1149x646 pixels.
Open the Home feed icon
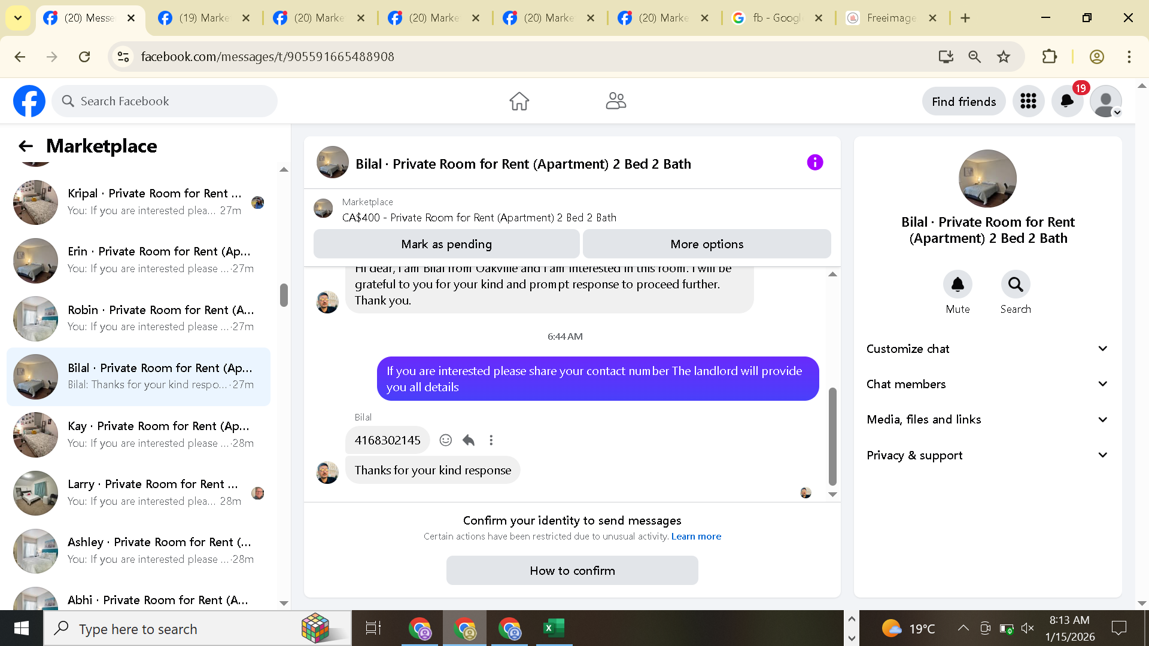pyautogui.click(x=519, y=101)
